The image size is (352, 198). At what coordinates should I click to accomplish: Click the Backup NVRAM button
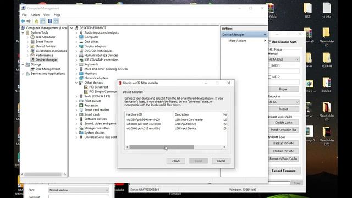tap(284, 143)
